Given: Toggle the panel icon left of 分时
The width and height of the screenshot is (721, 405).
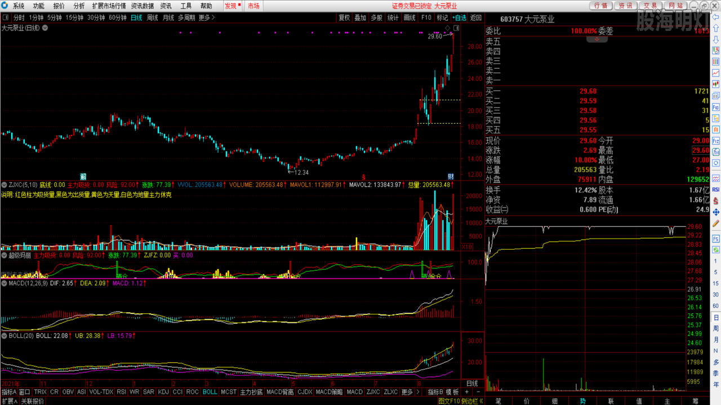Looking at the screenshot, I should 6,17.
